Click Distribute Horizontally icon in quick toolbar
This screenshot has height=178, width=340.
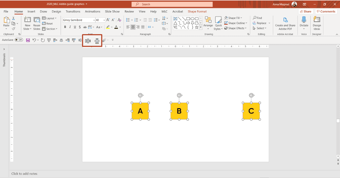point(88,41)
